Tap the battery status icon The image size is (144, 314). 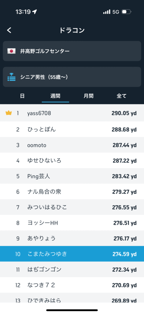coord(126,12)
